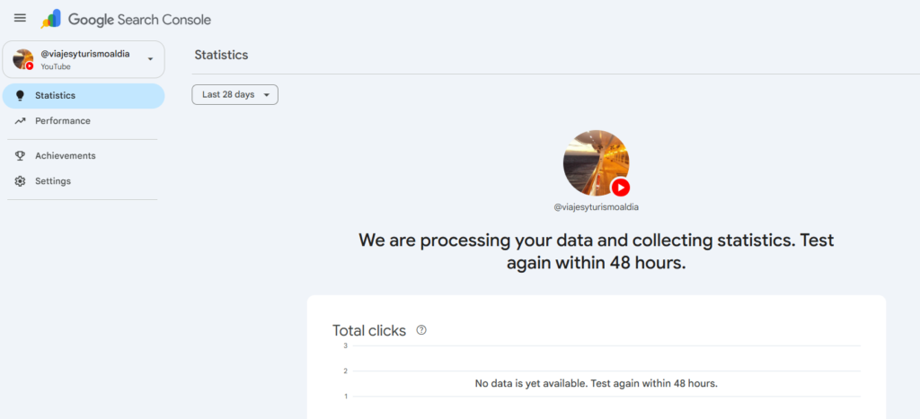The image size is (920, 419).
Task: Click the Google Search Console title text
Action: (x=139, y=20)
